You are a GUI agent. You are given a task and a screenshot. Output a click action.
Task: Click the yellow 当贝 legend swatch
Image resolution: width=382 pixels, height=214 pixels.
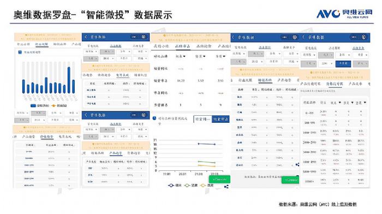[202, 186]
